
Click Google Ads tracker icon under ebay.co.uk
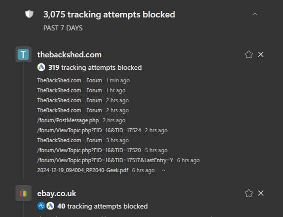(x=50, y=206)
